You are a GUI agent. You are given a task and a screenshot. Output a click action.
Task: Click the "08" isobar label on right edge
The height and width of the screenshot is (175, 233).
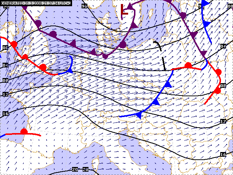(223, 85)
